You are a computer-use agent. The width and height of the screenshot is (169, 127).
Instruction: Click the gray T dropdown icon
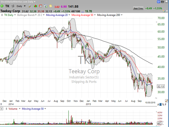163,2
